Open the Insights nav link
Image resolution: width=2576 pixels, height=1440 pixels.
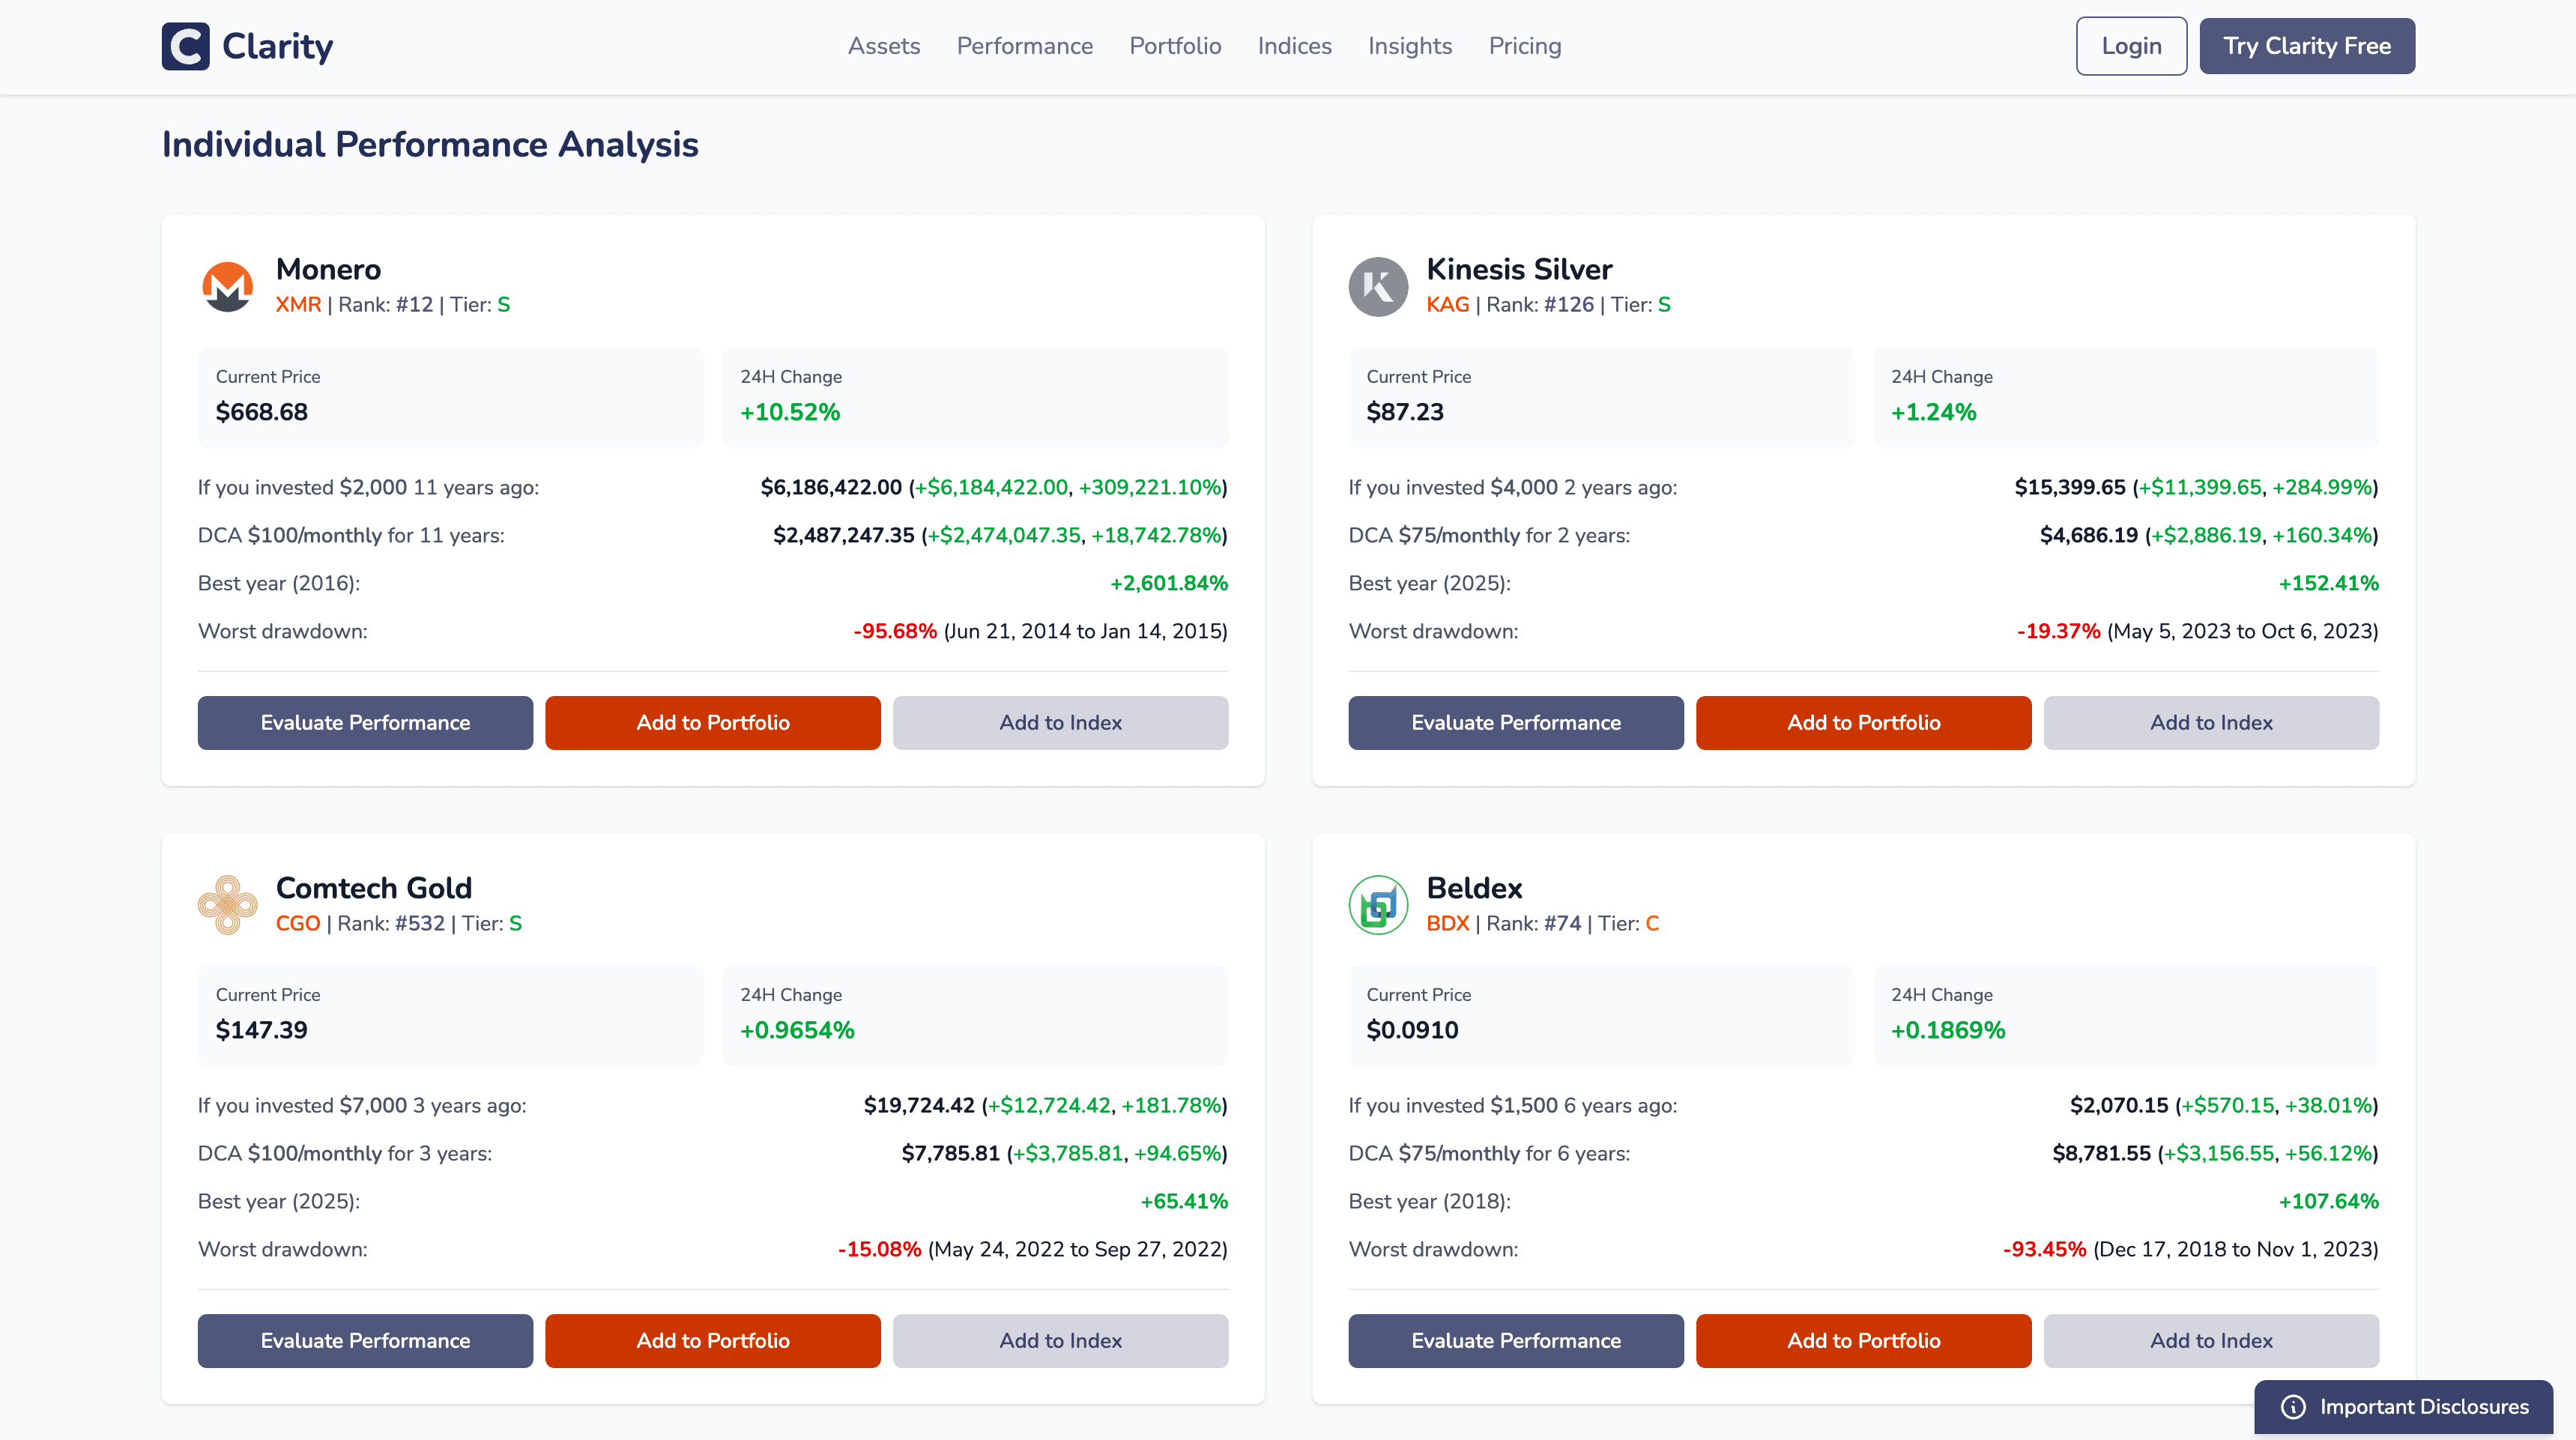(1409, 46)
